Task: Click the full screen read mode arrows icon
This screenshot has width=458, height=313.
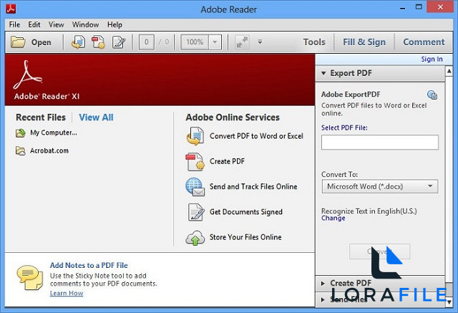Action: pos(242,42)
